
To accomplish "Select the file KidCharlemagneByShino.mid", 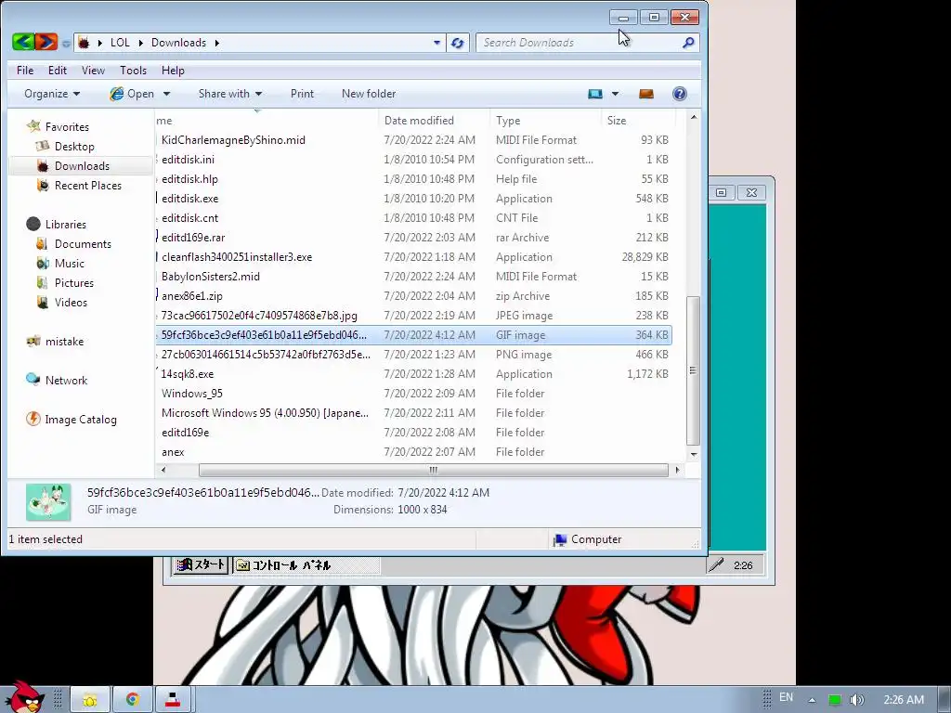I will (x=233, y=140).
